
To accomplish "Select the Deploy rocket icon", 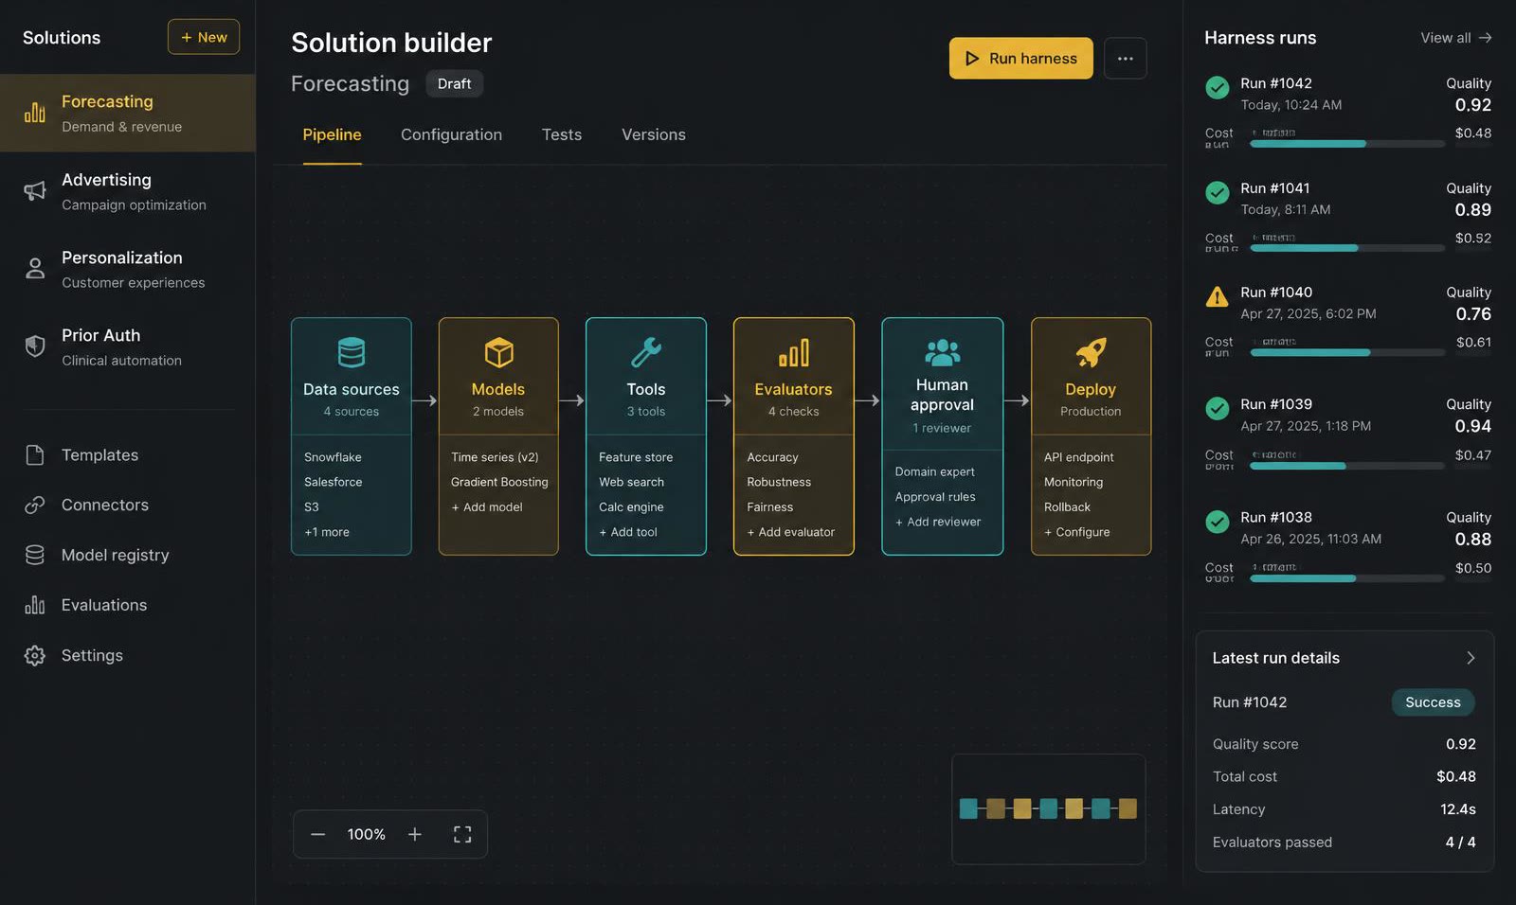I will click(x=1091, y=352).
